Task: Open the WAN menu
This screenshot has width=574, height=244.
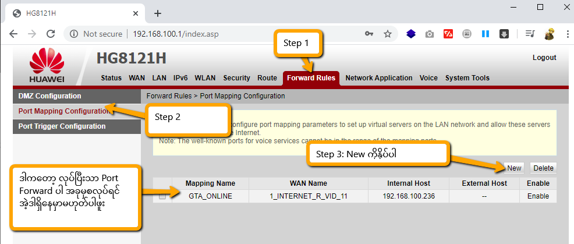Action: (x=137, y=78)
